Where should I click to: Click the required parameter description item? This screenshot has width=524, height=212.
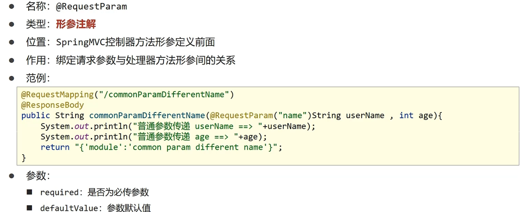[x=95, y=192]
